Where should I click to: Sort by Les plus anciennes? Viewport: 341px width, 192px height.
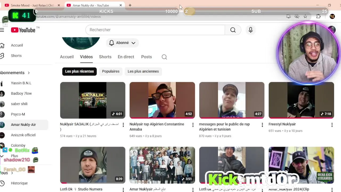click(143, 71)
